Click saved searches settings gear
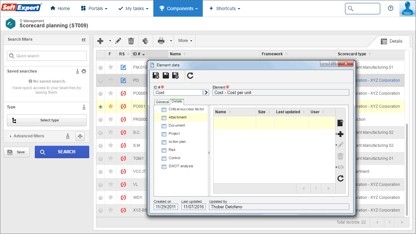 coord(84,71)
